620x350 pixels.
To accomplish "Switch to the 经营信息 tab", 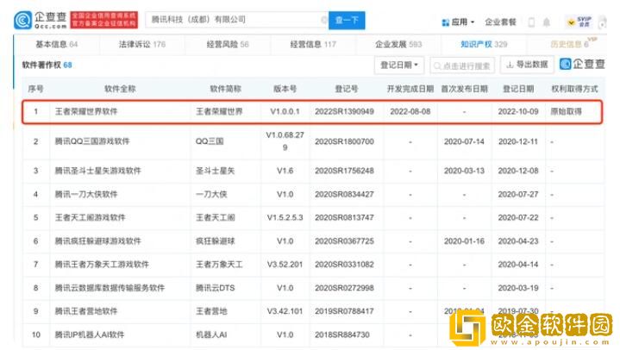I will [313, 44].
